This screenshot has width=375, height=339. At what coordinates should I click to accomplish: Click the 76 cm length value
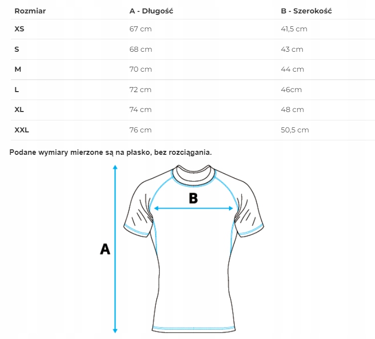[x=140, y=130]
